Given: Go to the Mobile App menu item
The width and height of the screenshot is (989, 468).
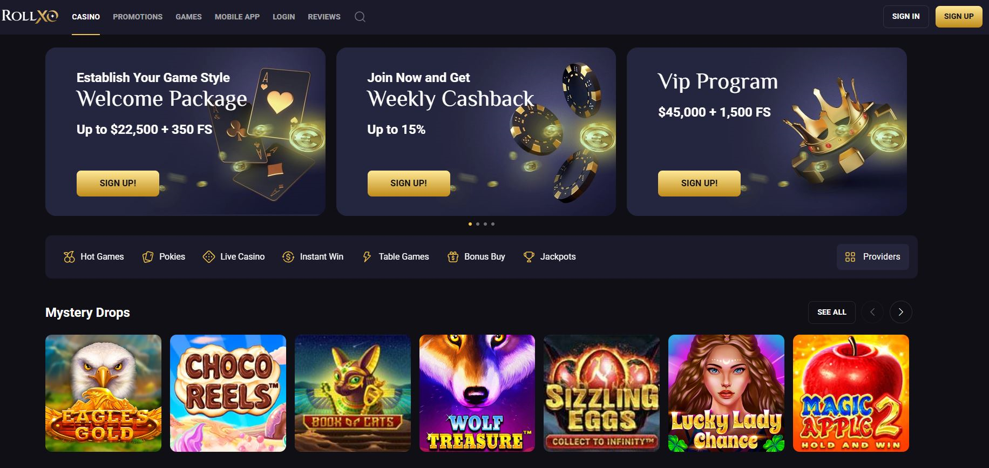Looking at the screenshot, I should 237,17.
